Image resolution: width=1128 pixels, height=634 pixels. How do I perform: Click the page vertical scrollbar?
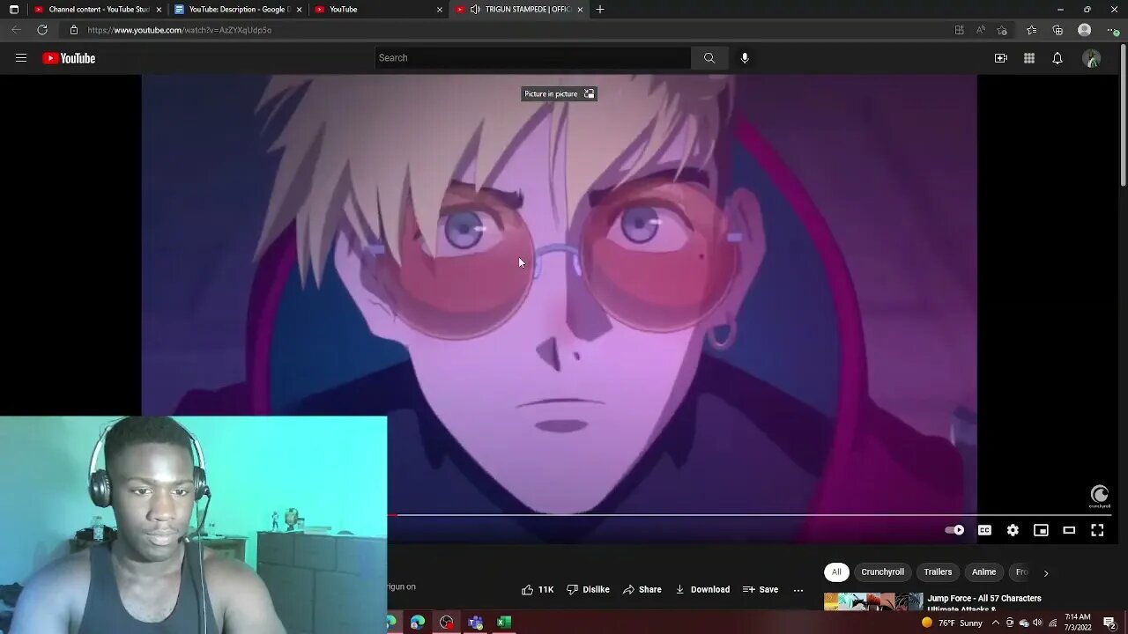tap(1123, 114)
